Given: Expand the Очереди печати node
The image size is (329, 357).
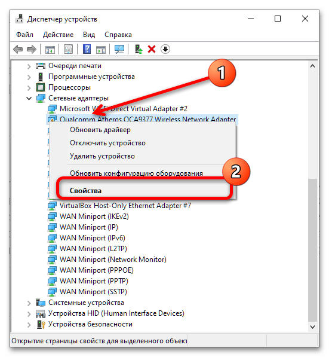Looking at the screenshot, I should coord(29,66).
